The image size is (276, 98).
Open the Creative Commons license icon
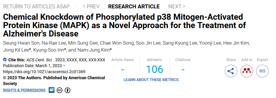tap(60, 90)
